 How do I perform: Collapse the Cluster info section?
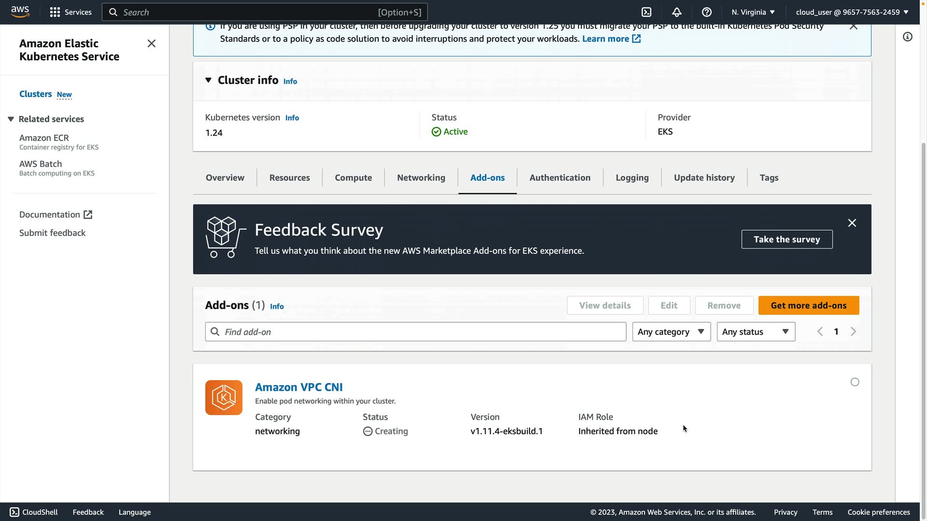(208, 80)
